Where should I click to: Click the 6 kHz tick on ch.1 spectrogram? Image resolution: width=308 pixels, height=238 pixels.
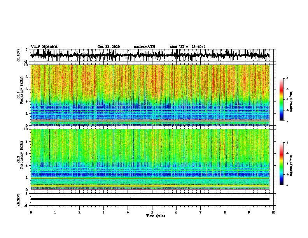(x=27, y=89)
